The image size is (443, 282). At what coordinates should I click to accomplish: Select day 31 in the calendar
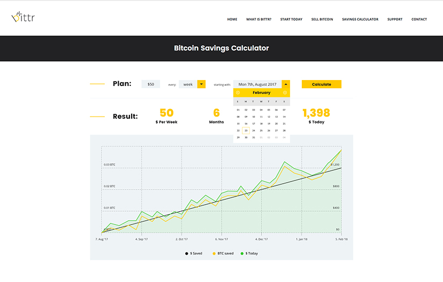(253, 138)
